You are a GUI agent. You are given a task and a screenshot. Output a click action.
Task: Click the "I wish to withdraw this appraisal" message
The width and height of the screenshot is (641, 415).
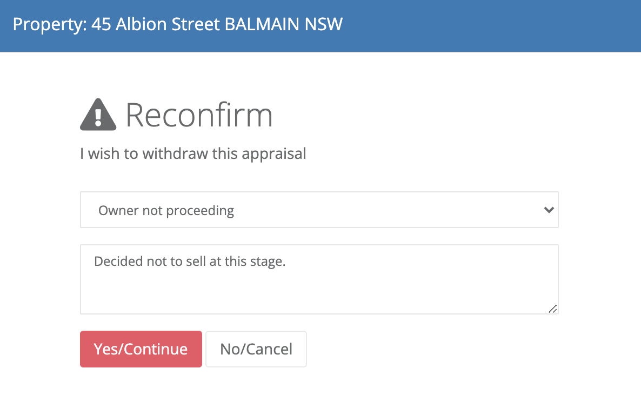click(193, 154)
